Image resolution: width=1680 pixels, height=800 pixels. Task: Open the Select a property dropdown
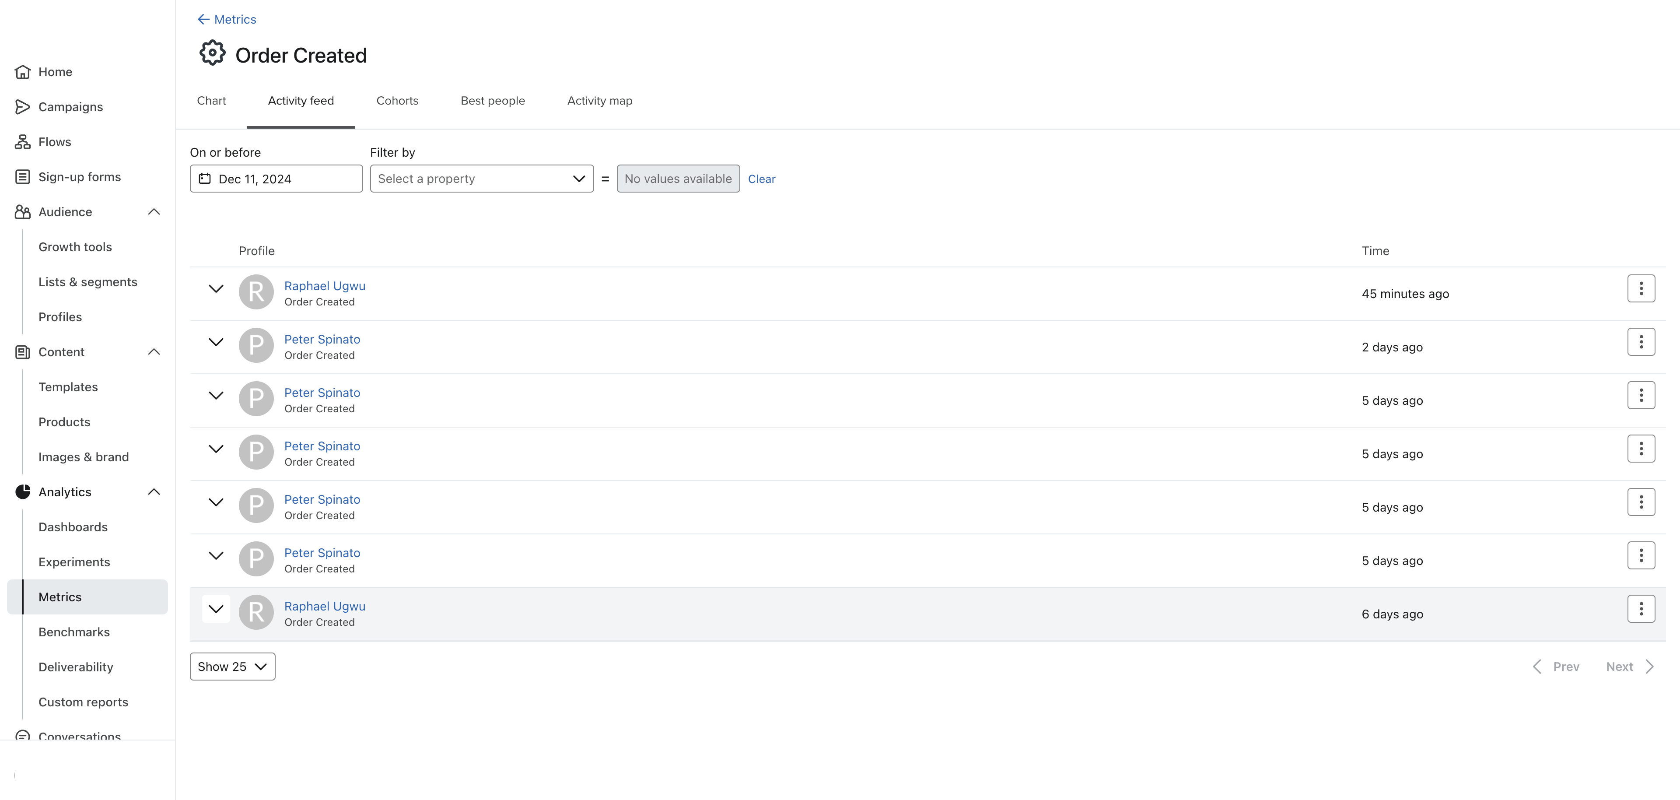481,178
